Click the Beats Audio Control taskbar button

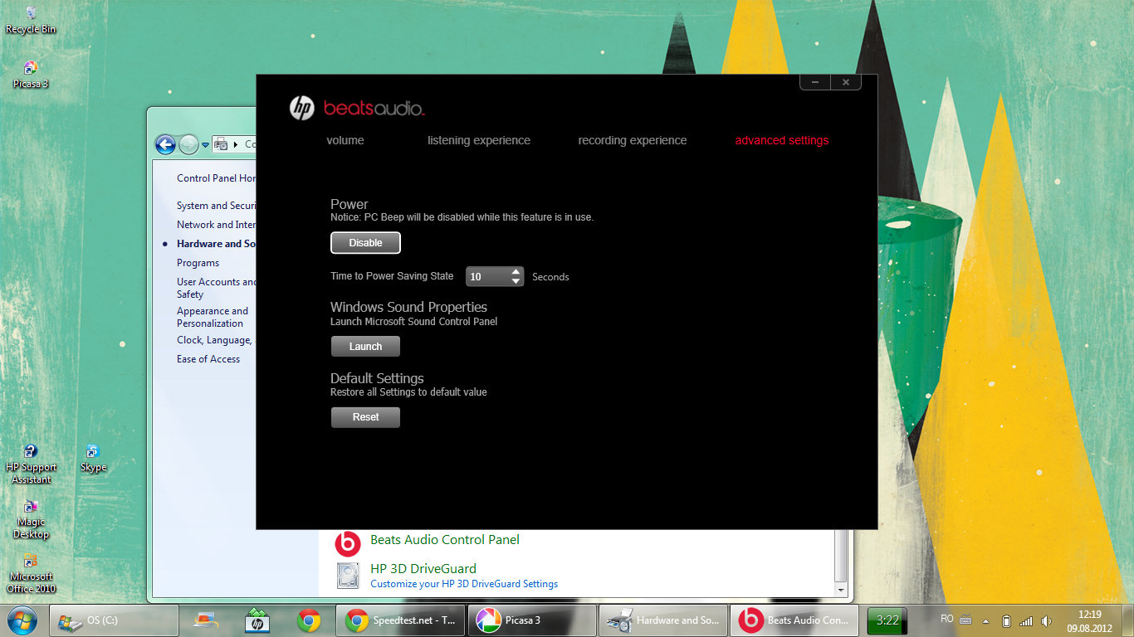[794, 620]
